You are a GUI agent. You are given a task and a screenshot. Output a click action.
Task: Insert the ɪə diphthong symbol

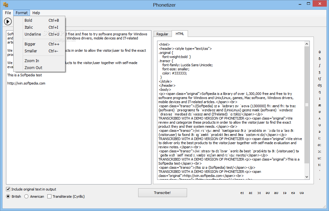tap(285, 193)
